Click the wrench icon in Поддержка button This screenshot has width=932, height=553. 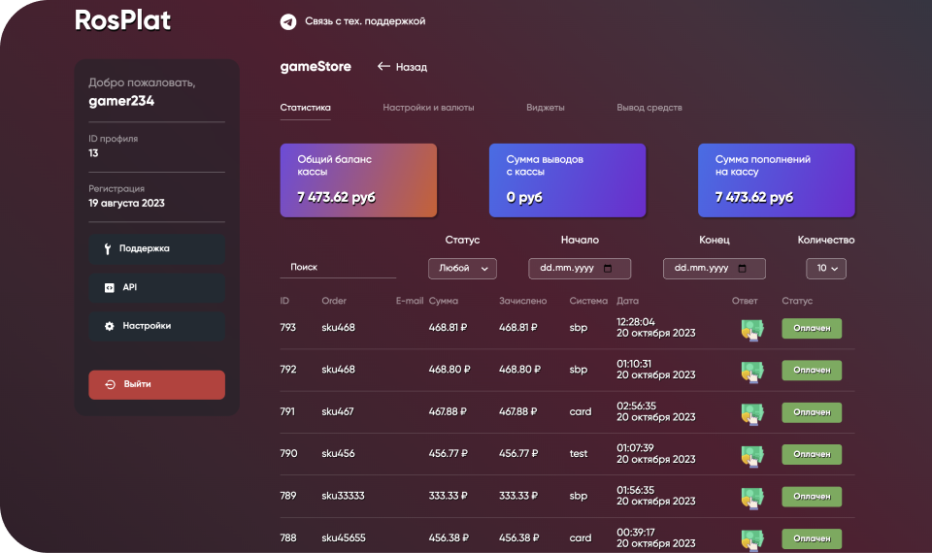tap(107, 248)
